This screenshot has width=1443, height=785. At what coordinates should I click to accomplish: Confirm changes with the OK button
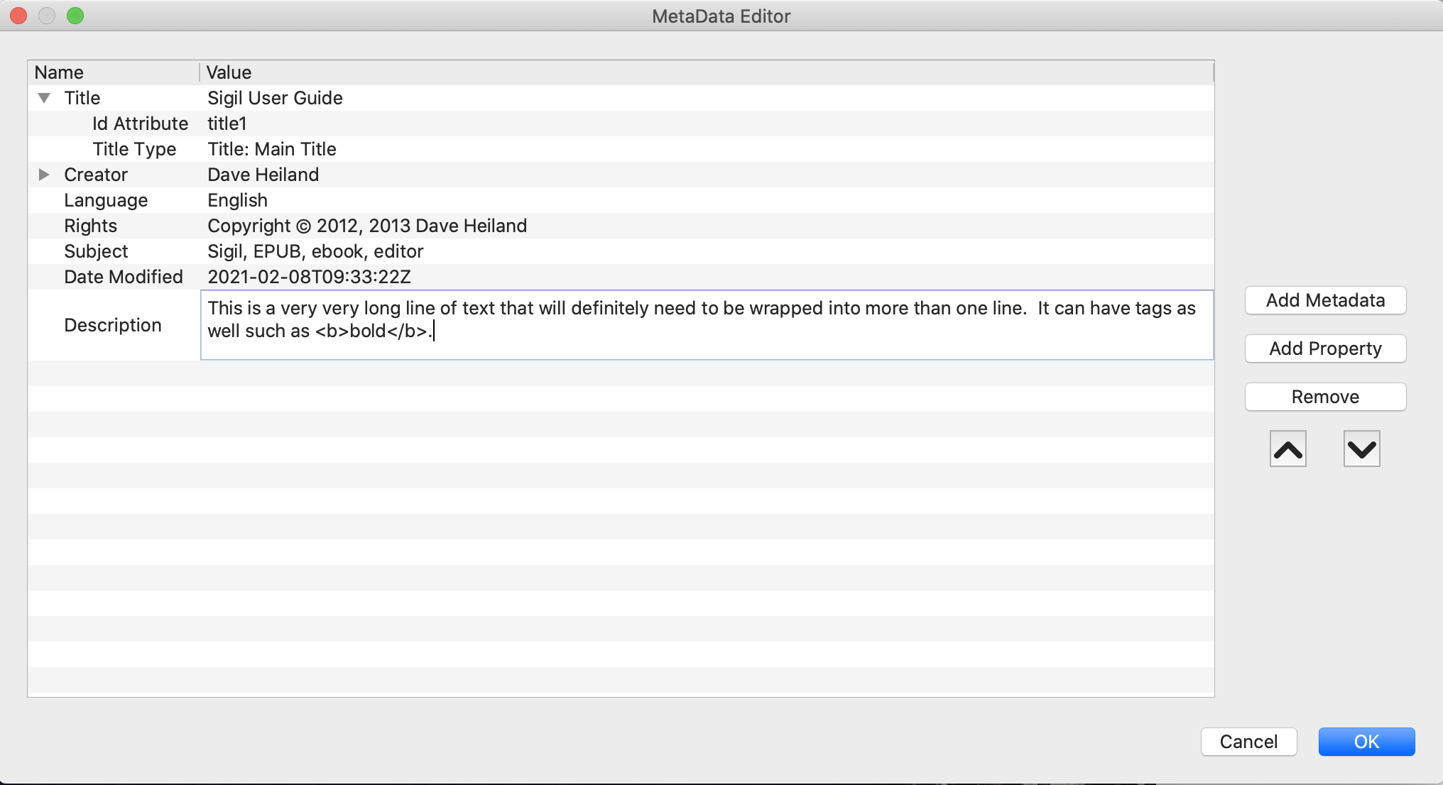[x=1366, y=742]
